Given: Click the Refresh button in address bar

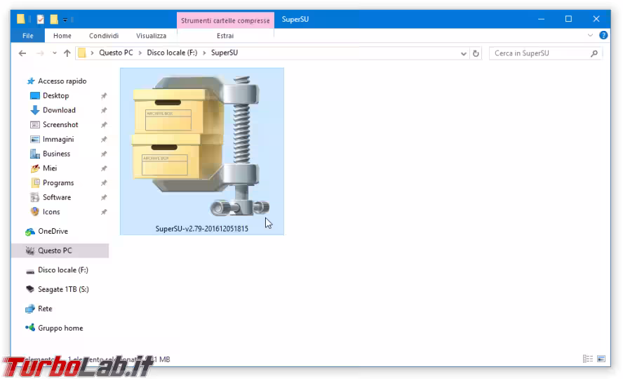Looking at the screenshot, I should point(476,53).
